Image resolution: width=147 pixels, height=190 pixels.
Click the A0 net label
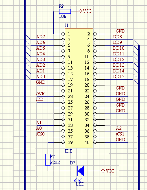click(39, 128)
